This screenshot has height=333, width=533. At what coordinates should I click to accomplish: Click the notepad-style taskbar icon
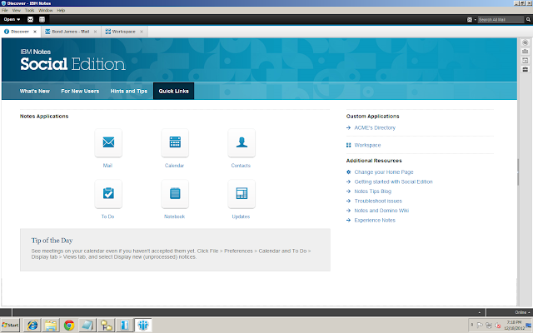[x=87, y=326]
